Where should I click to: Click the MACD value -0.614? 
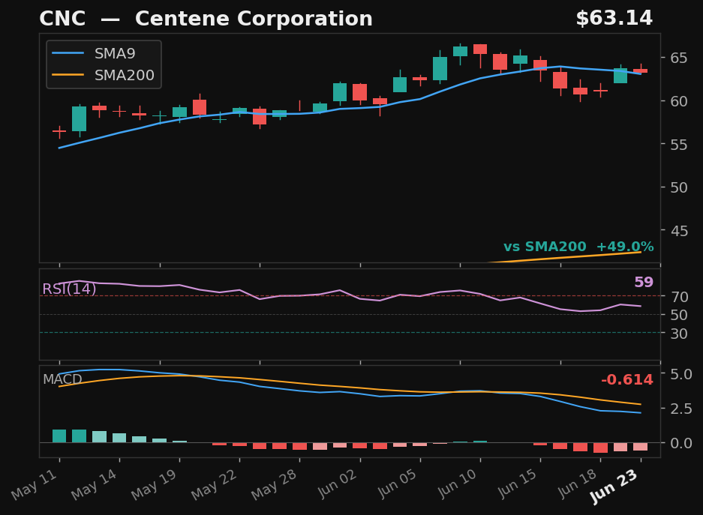[626, 380]
